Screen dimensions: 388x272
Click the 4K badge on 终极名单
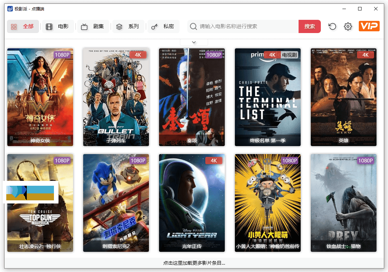272,55
